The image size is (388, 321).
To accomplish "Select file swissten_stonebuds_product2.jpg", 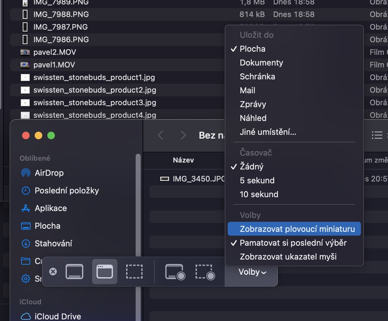I will tap(95, 90).
